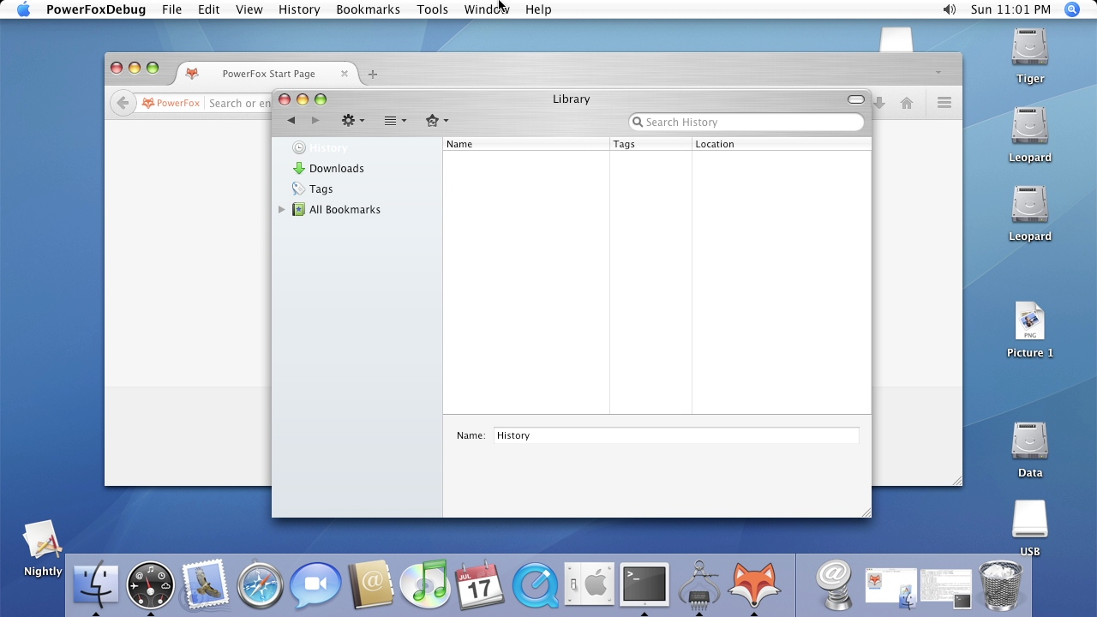Open the browser hamburger menu
The height and width of the screenshot is (617, 1097).
click(944, 103)
